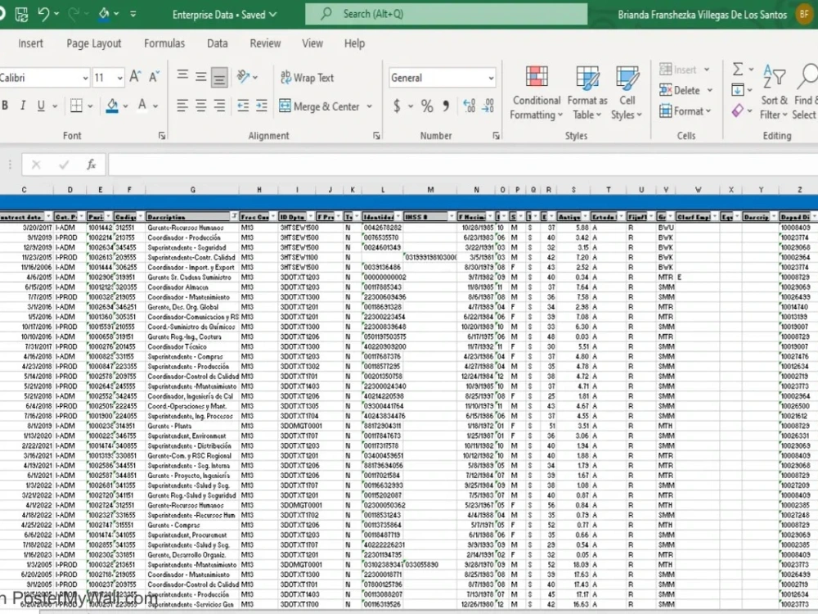Click cell Gerente-Recursos Humanos first row

(192, 228)
